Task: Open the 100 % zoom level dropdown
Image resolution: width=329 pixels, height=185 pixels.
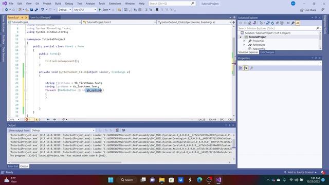Action: coord(13,119)
